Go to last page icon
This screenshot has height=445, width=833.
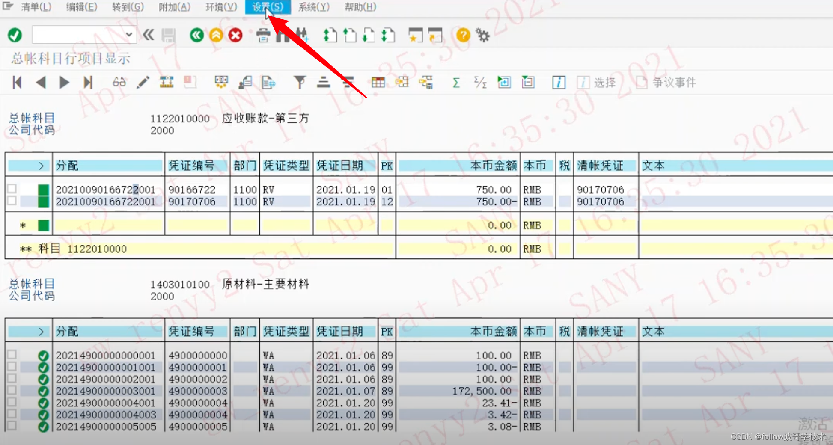click(x=388, y=35)
